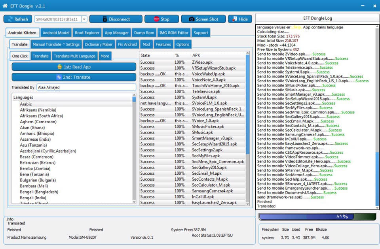Select the One Click tab
Viewport: 380px width, 249px height.
20,56
